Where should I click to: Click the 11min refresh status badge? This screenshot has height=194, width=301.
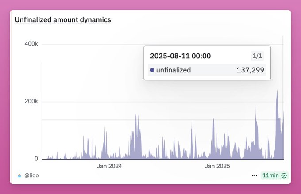[x=274, y=175]
